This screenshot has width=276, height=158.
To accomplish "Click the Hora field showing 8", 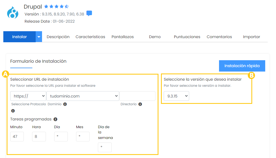I will (39, 136).
